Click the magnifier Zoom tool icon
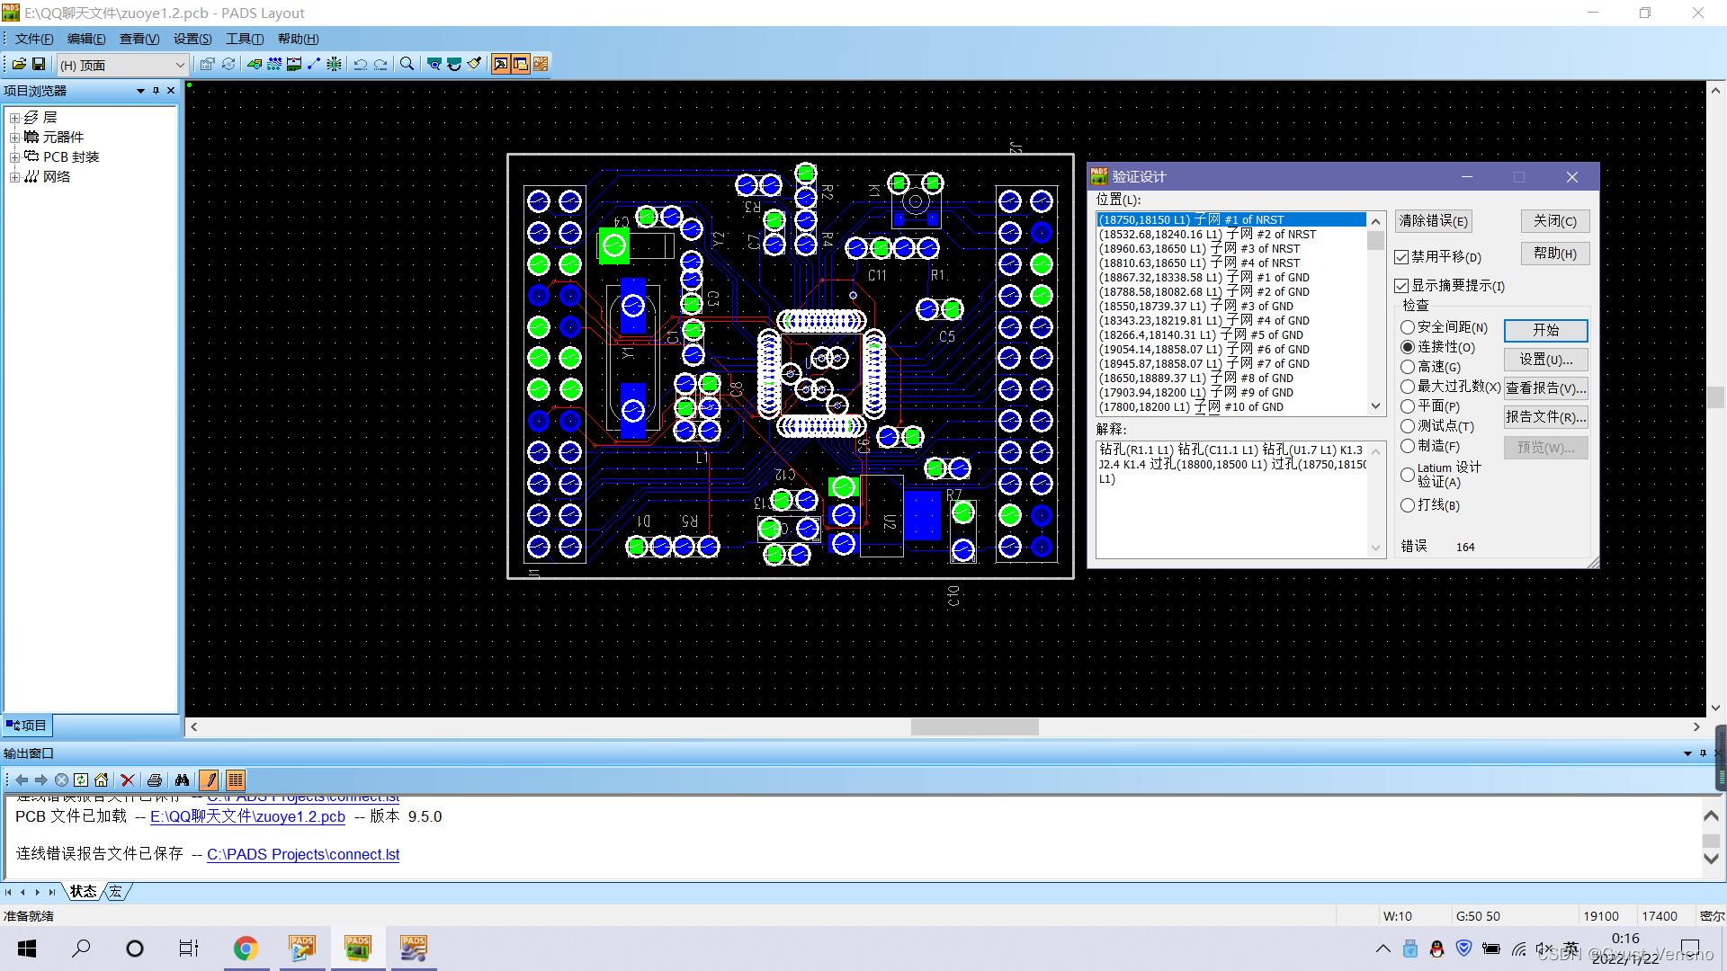 click(407, 64)
